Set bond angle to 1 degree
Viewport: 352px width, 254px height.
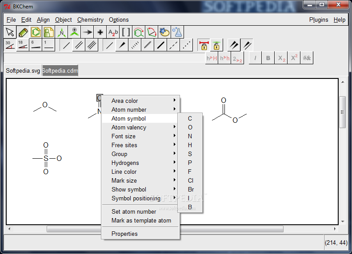pyautogui.click(x=49, y=45)
